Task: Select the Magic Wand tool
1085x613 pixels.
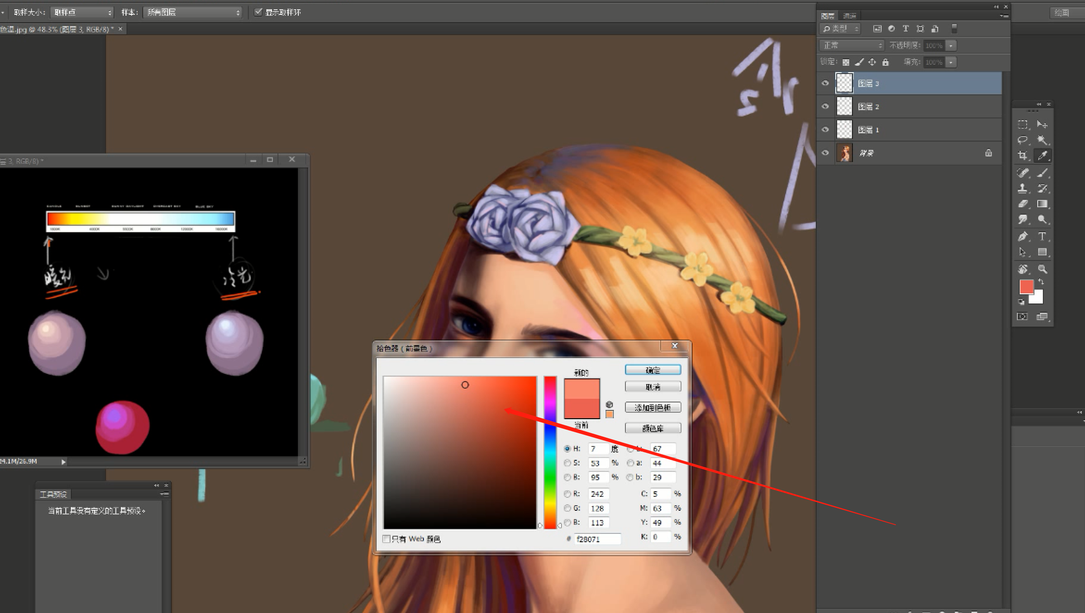Action: point(1042,140)
